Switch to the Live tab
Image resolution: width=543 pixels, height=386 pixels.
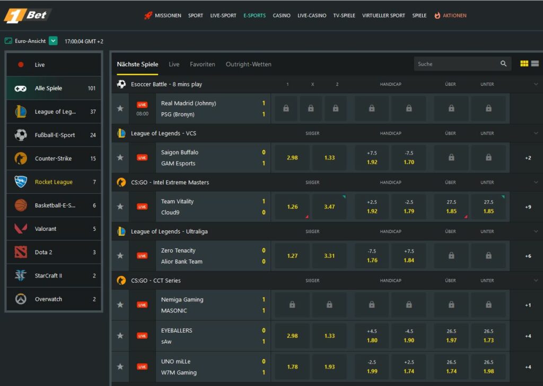pyautogui.click(x=174, y=65)
